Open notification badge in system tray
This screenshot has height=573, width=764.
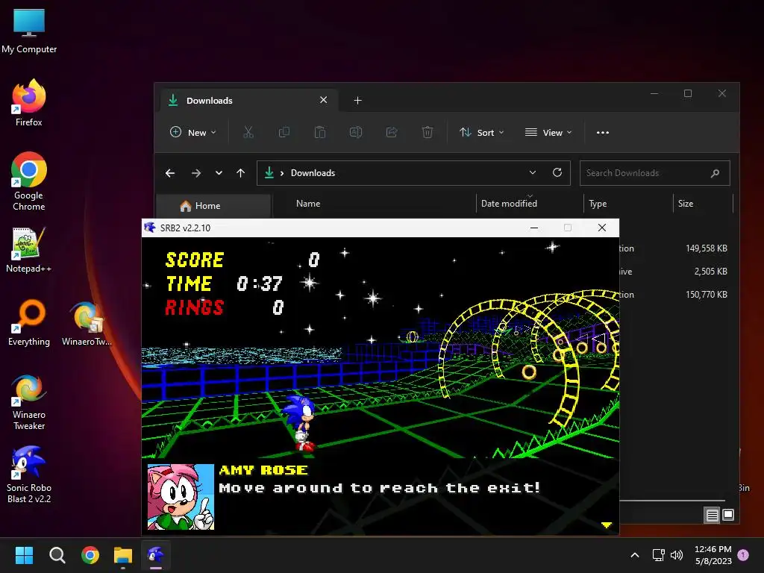coord(743,555)
